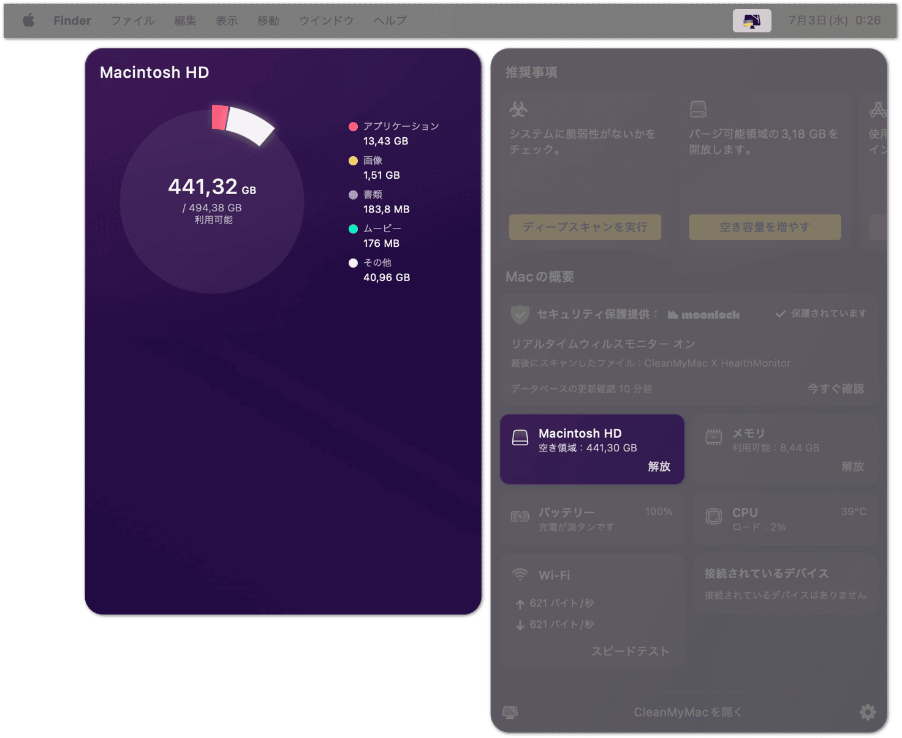Select the CPU status card
The height and width of the screenshot is (738, 902).
pos(786,519)
